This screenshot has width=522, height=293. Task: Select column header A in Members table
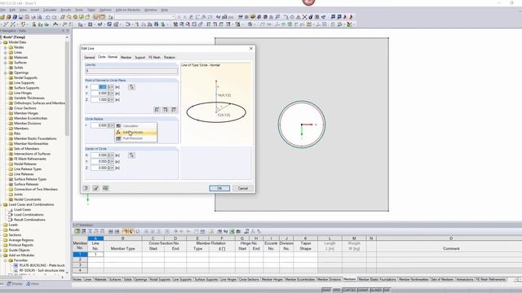(x=95, y=238)
